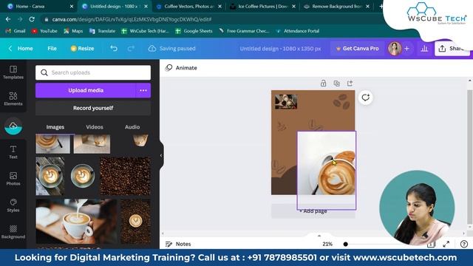
Task: Click the browser address bar URL
Action: pyautogui.click(x=132, y=19)
